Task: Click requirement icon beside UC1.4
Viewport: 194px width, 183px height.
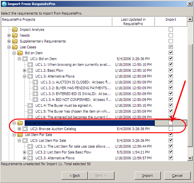Action: tap(30, 106)
